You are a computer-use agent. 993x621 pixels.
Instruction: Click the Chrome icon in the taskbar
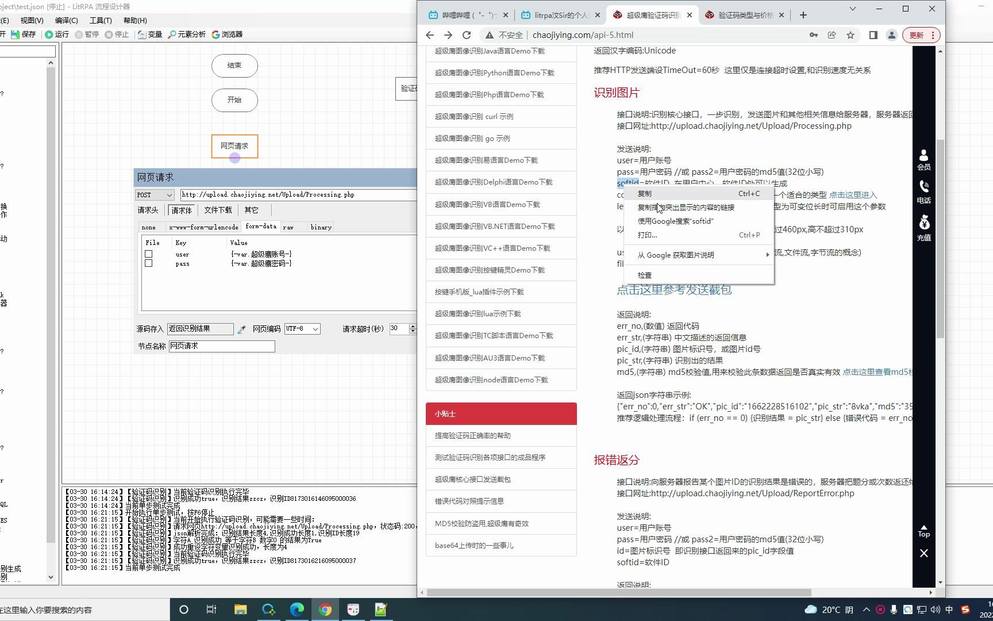[325, 609]
